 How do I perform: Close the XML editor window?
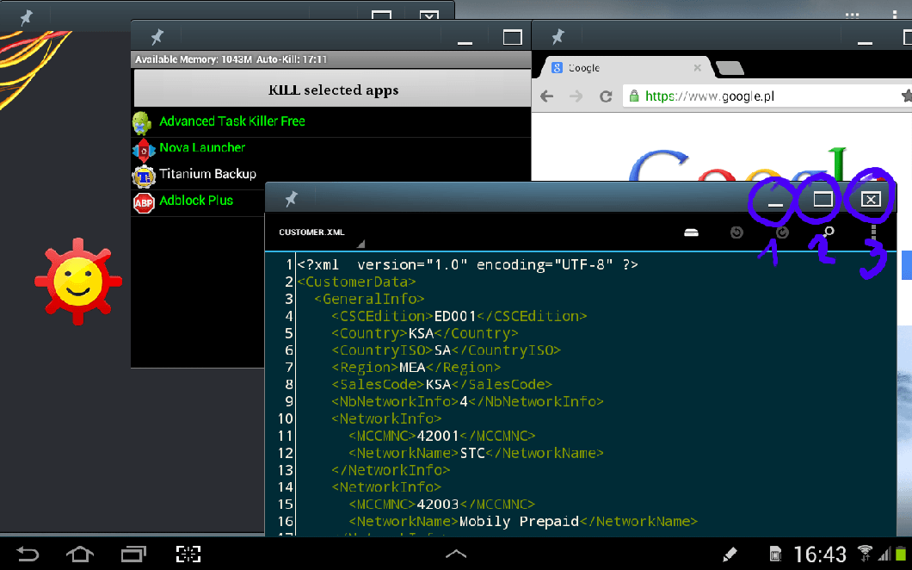click(871, 199)
